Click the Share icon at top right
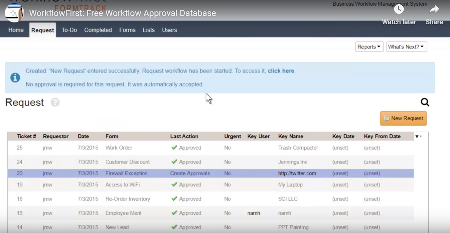This screenshot has width=450, height=233. click(434, 9)
